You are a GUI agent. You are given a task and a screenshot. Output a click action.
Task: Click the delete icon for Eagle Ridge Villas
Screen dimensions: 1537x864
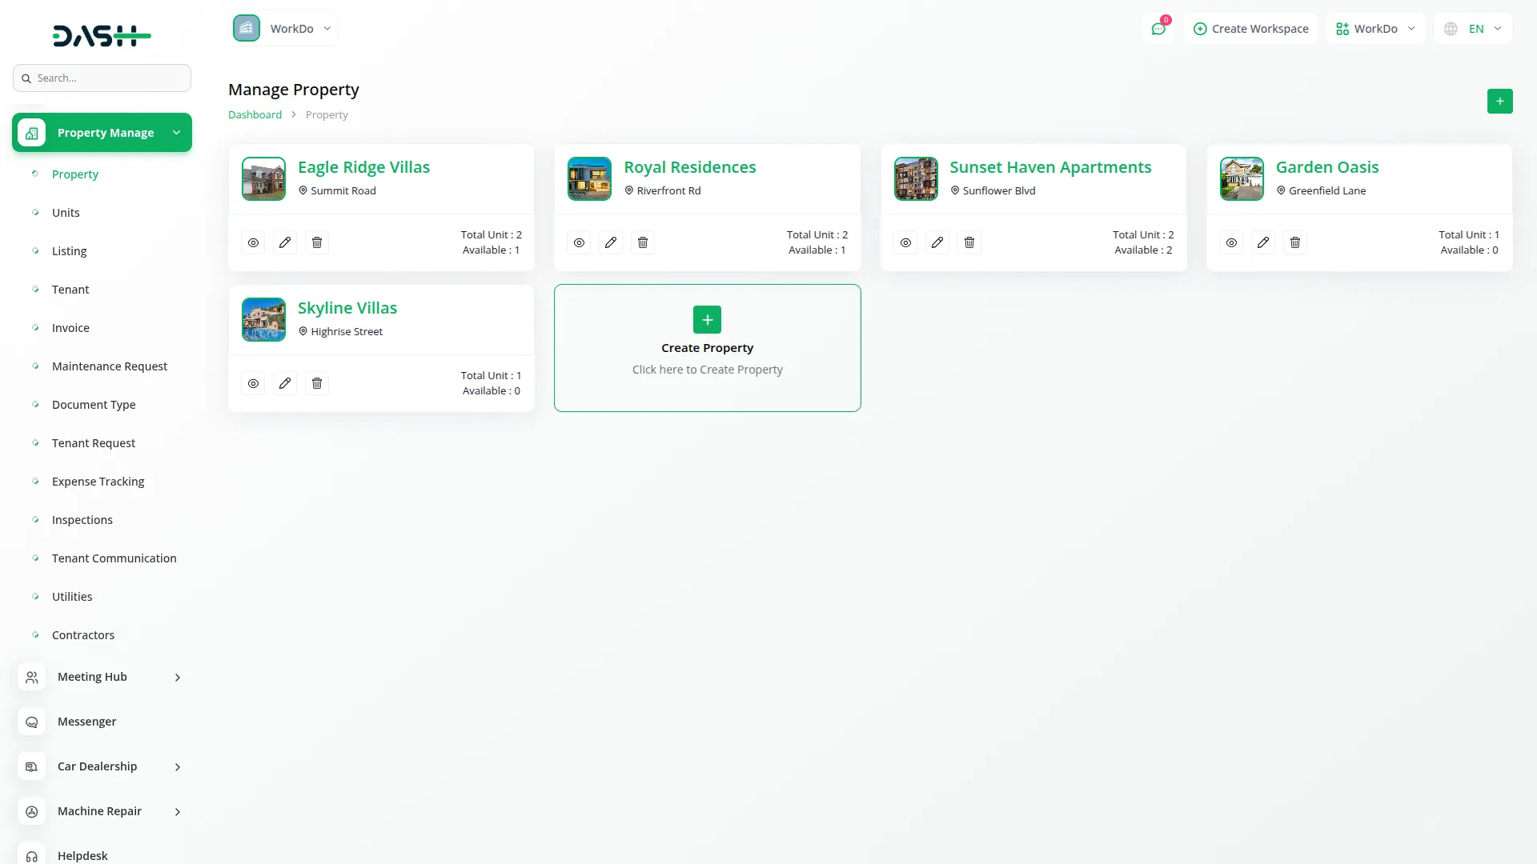[317, 242]
